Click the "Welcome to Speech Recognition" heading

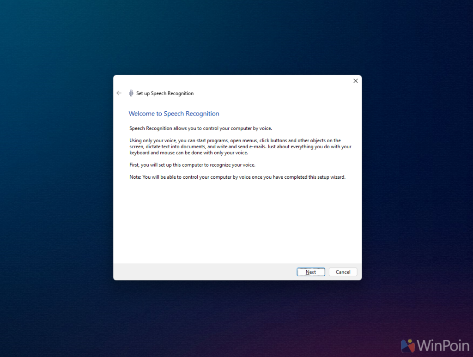[x=174, y=114]
